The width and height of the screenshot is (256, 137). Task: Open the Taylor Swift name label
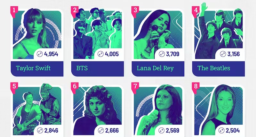[x=37, y=68]
